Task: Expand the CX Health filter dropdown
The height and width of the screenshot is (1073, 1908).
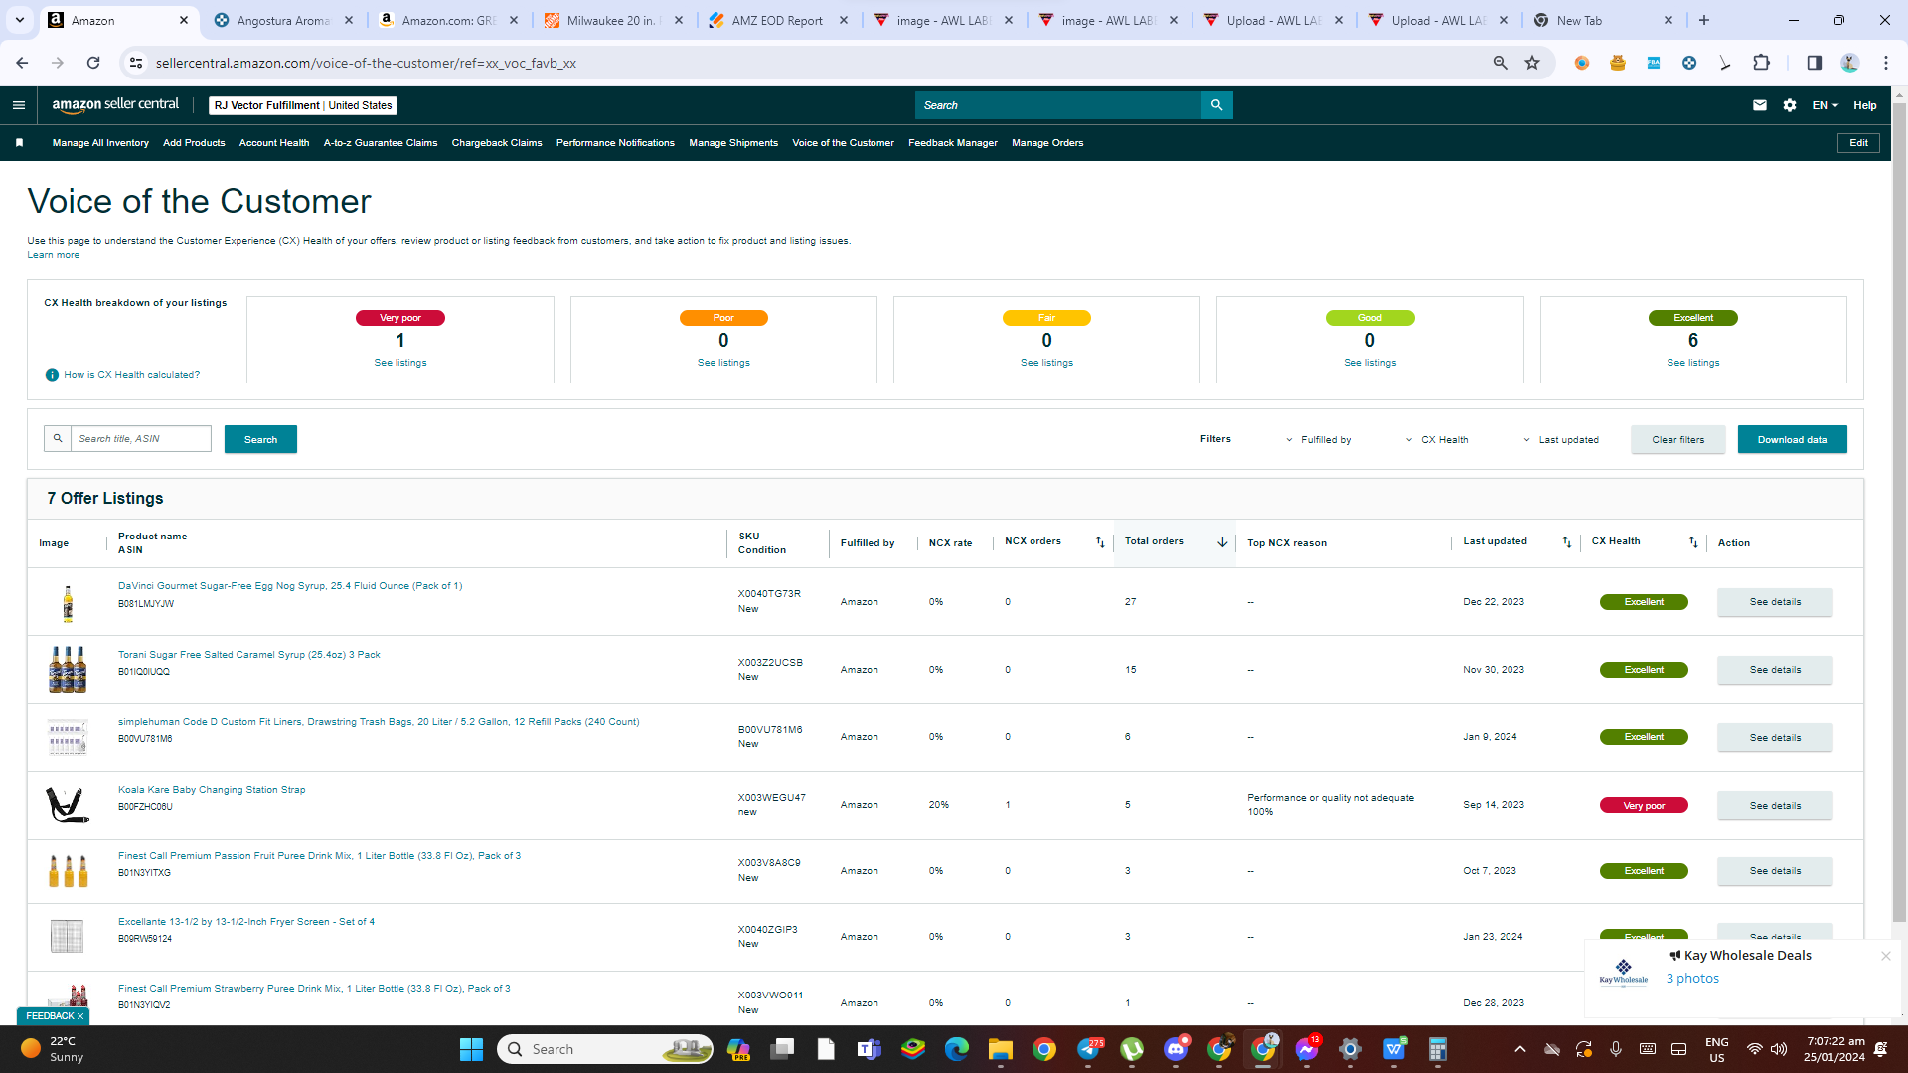Action: coord(1437,440)
